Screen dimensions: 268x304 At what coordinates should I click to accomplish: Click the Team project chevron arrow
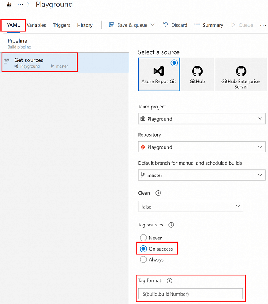tap(260, 118)
